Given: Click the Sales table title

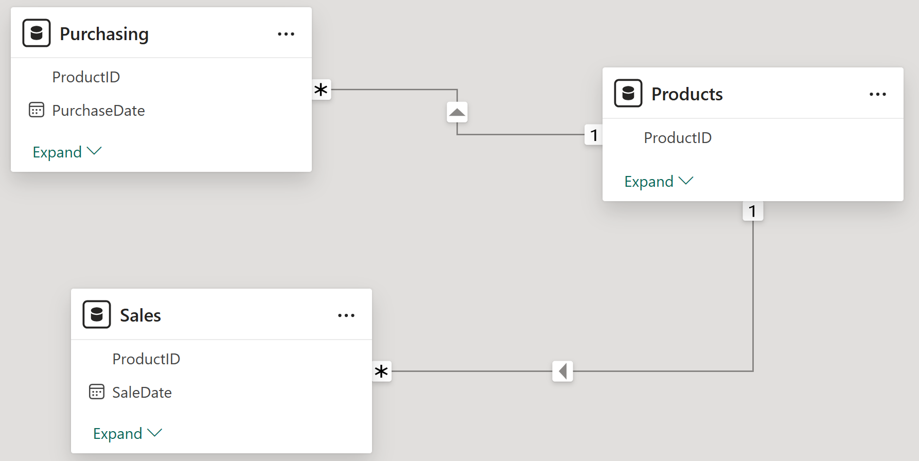Looking at the screenshot, I should click(x=140, y=315).
